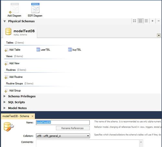Expand the SQL Scripts section
The image size is (162, 147).
coord(5,102)
